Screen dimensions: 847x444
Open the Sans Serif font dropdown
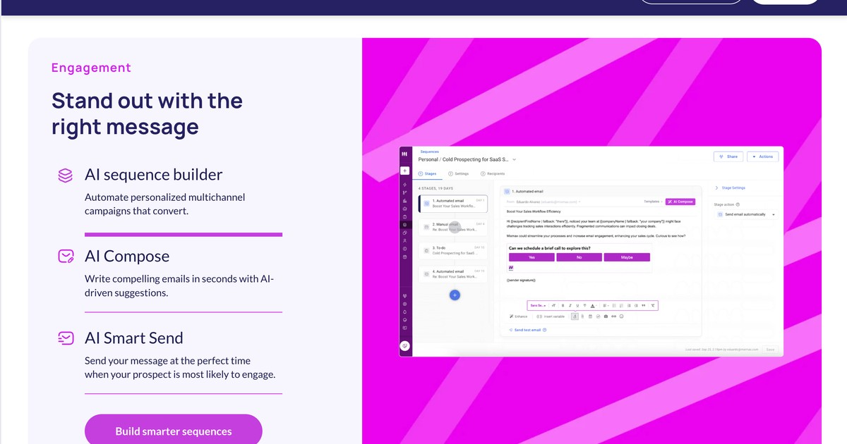click(538, 306)
